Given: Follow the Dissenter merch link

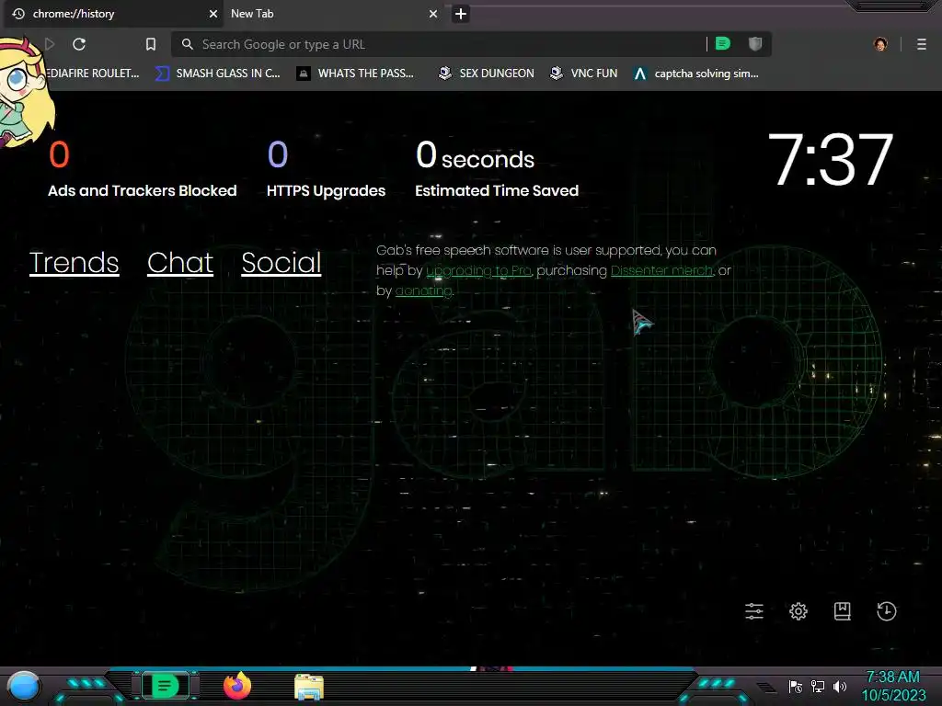Looking at the screenshot, I should [661, 271].
